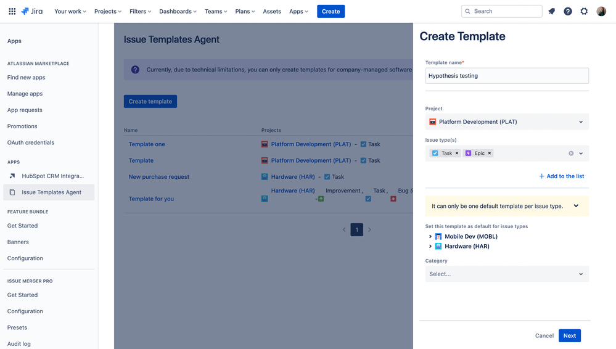This screenshot has width=616, height=349.
Task: Open the settings gear icon
Action: tap(584, 11)
